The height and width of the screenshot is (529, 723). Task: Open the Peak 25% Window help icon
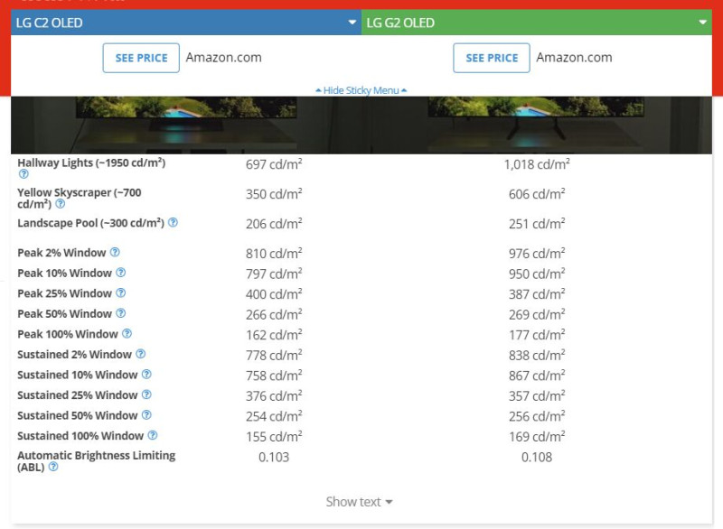point(121,292)
